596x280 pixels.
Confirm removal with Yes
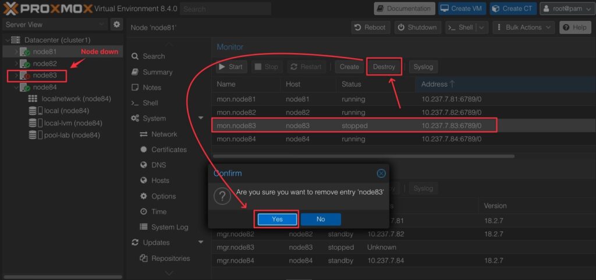(277, 219)
